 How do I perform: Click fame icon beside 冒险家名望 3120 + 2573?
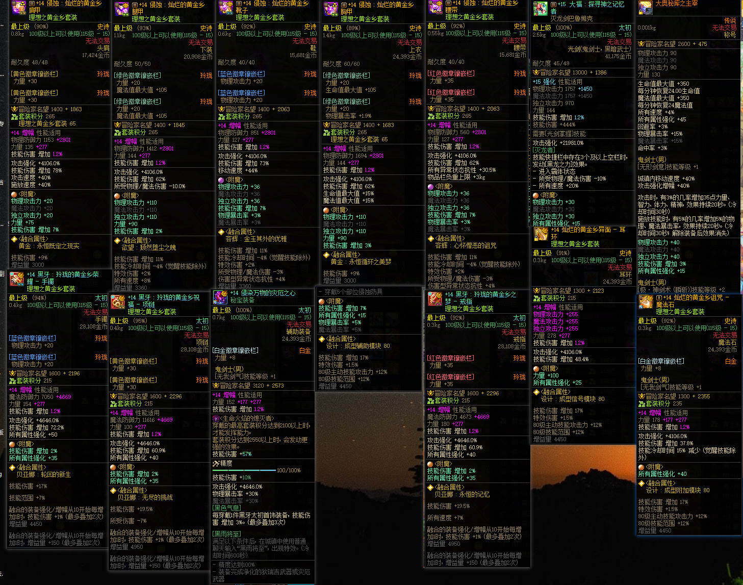(x=216, y=386)
